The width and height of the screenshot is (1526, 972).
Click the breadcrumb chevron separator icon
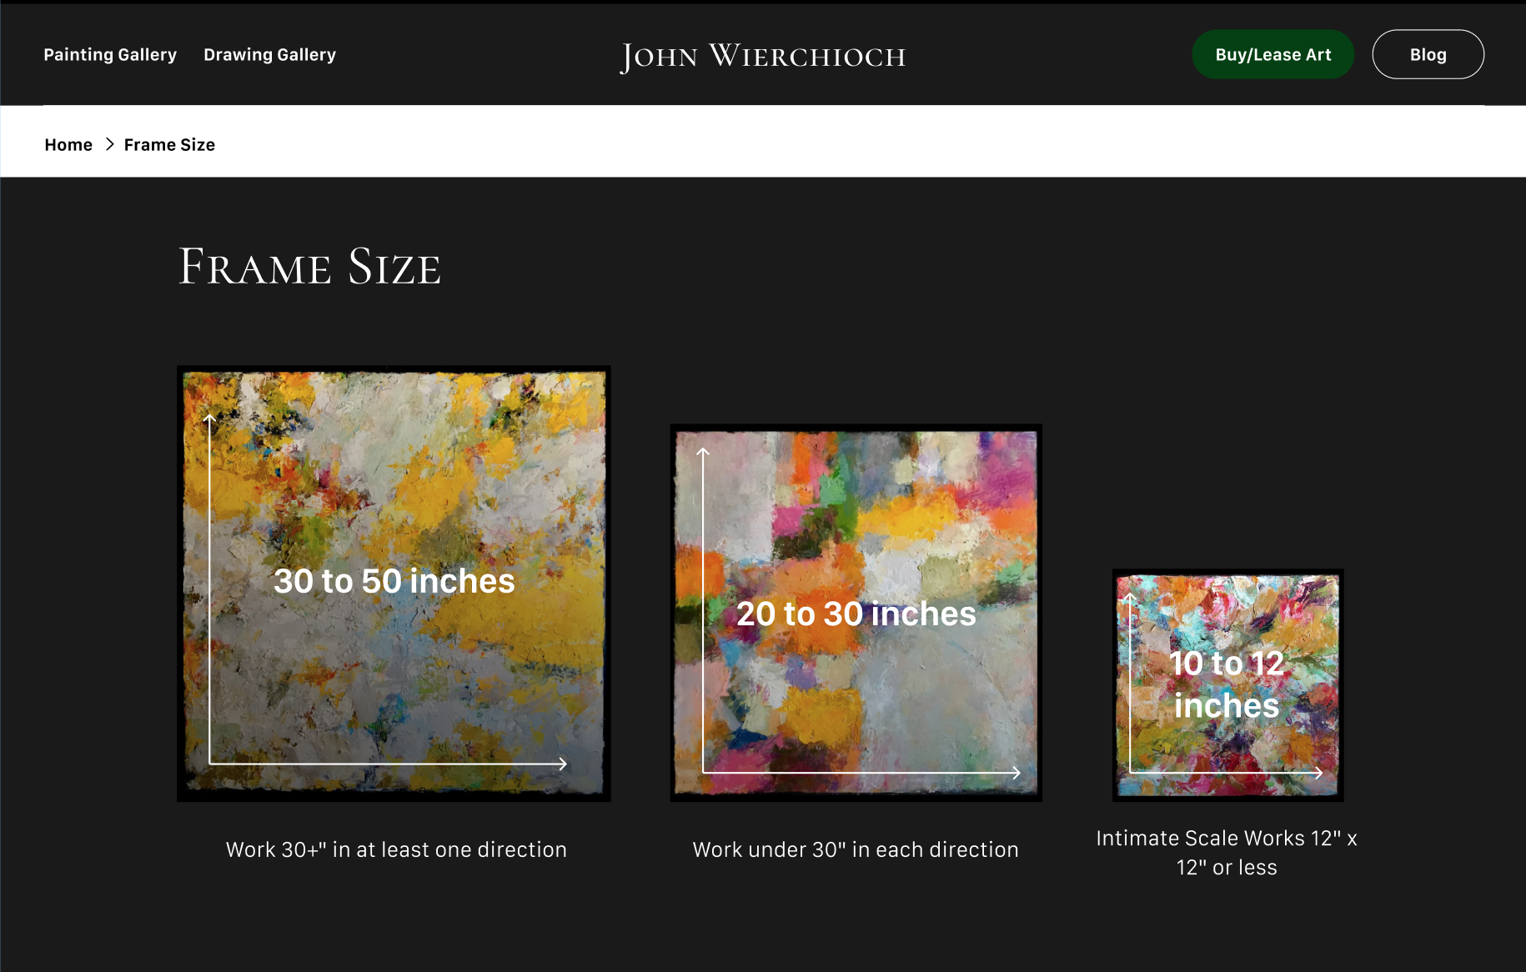click(x=109, y=144)
